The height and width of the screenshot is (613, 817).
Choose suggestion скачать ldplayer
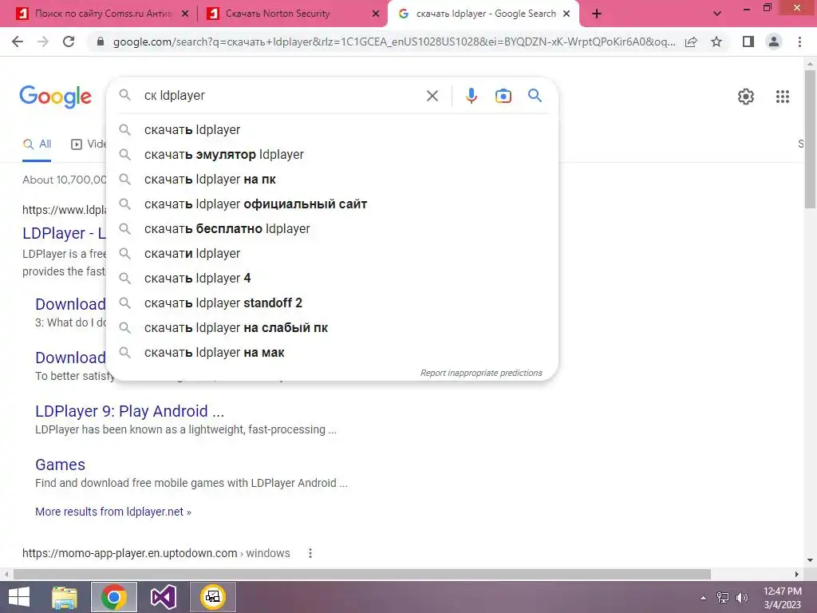pos(333,130)
